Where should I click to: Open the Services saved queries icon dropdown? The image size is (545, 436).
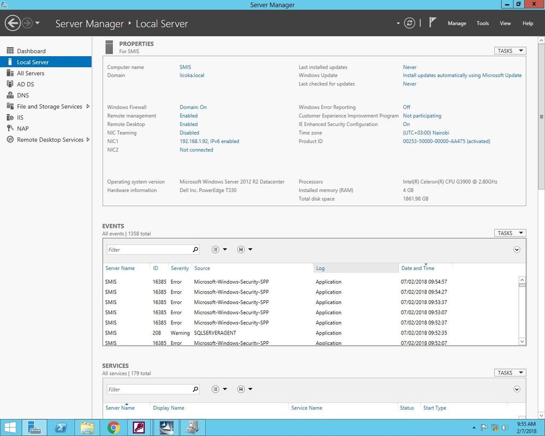244,389
